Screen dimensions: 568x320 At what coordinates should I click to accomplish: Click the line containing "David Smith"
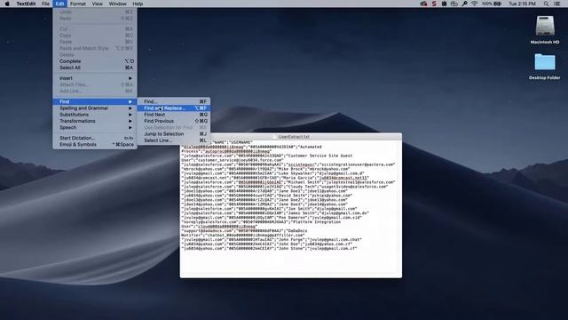[267, 196]
